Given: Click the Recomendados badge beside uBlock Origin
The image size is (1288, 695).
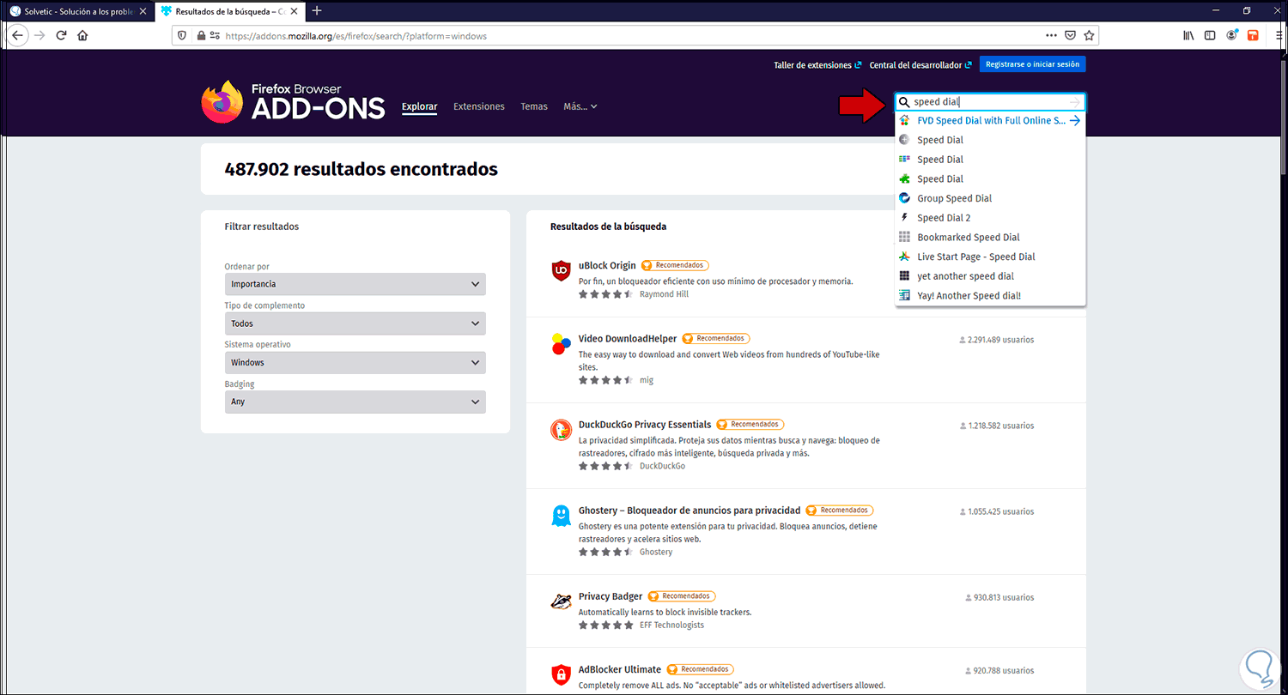Looking at the screenshot, I should (x=675, y=265).
